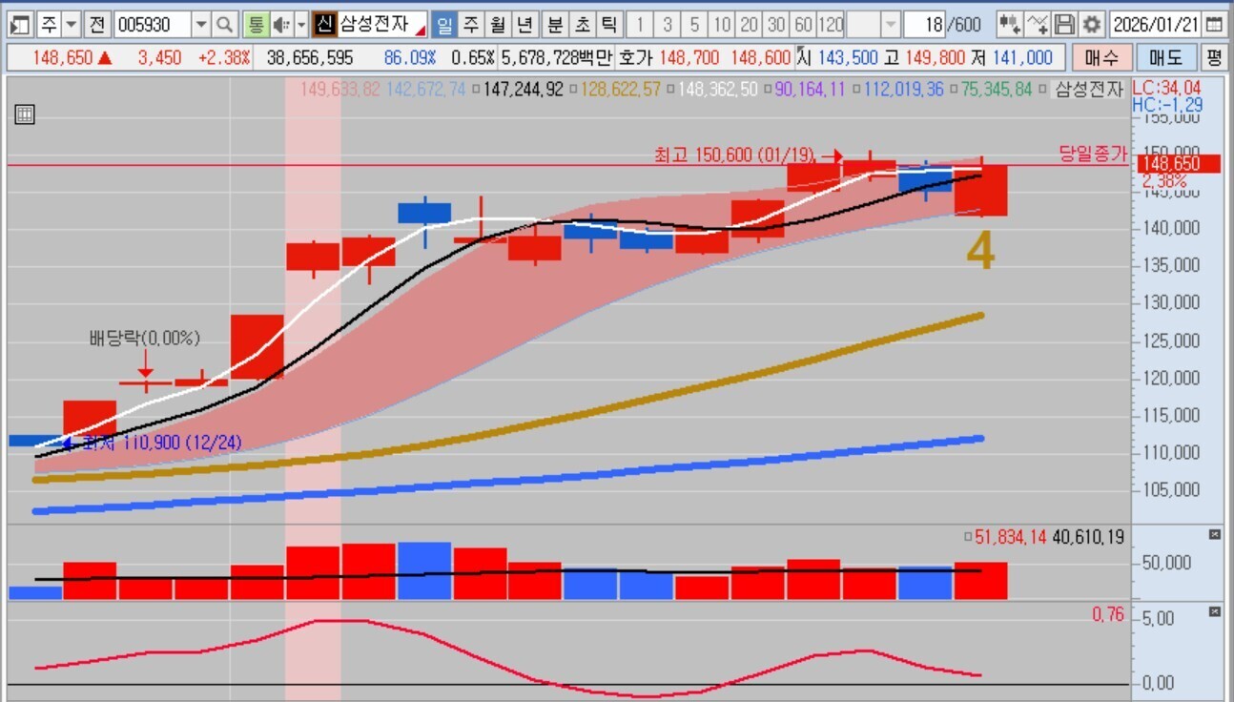This screenshot has width=1234, height=702.
Task: Open the empty interval combo box
Action: (x=874, y=24)
